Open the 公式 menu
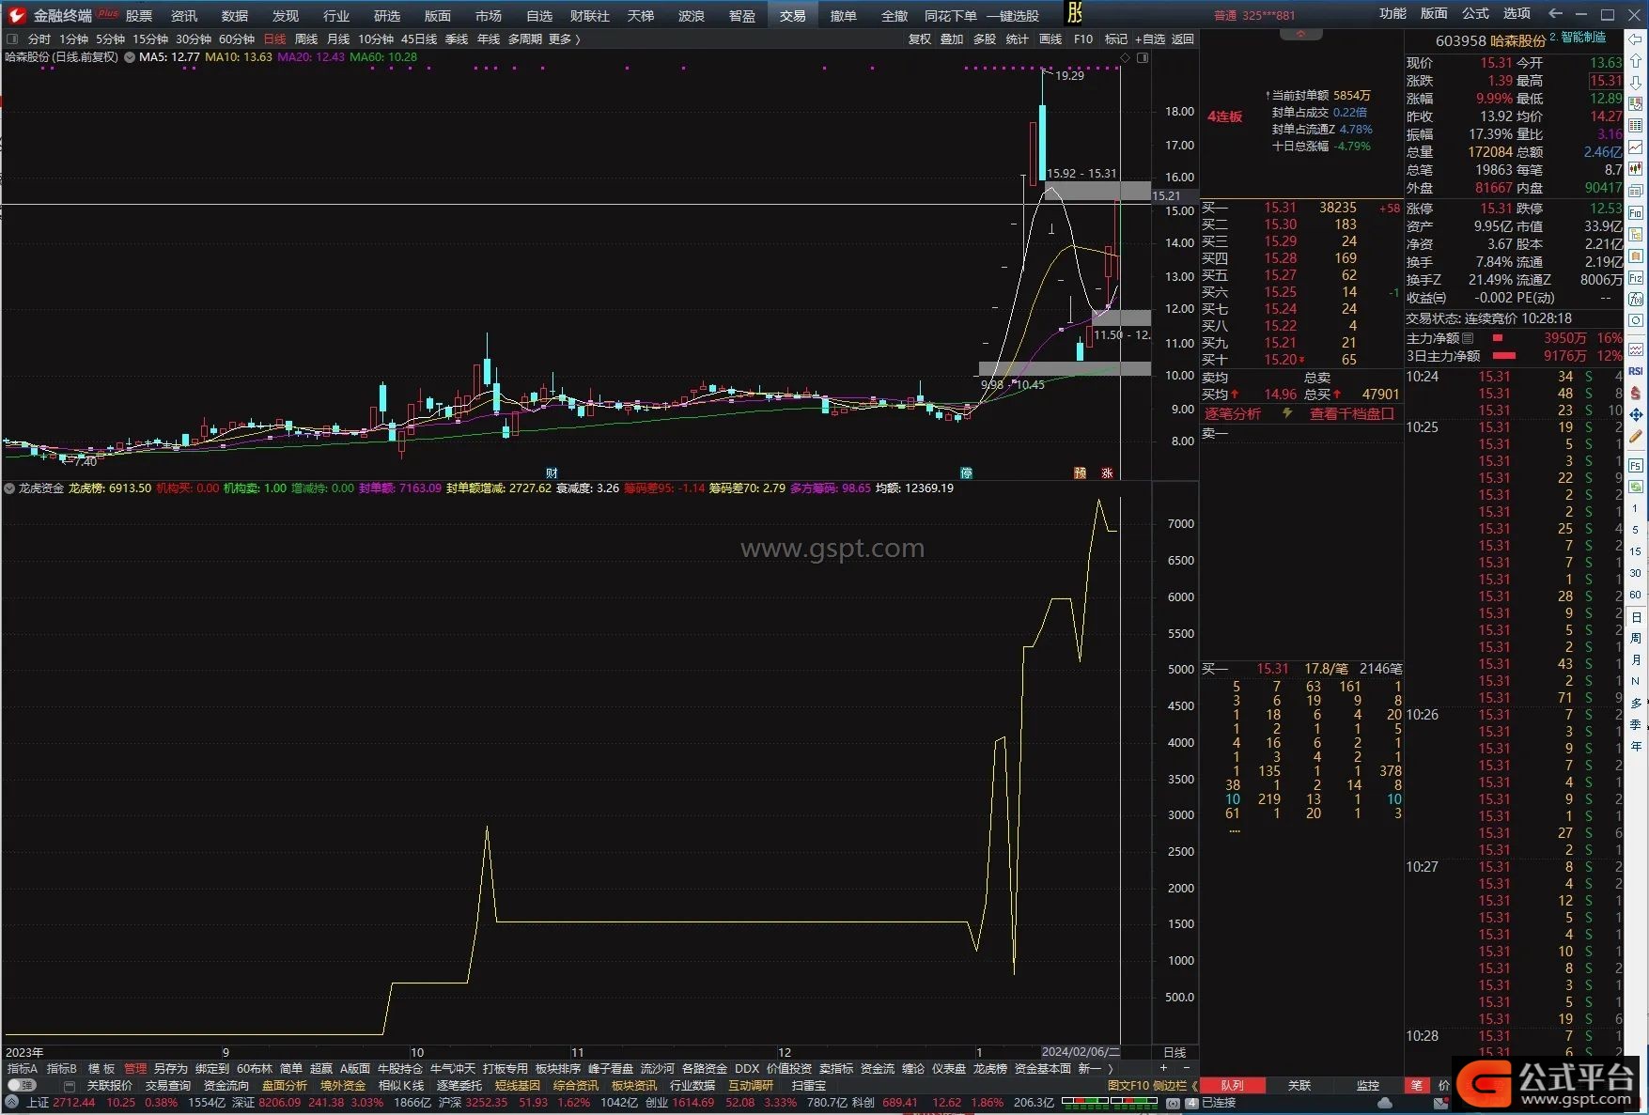This screenshot has width=1649, height=1115. (x=1475, y=14)
